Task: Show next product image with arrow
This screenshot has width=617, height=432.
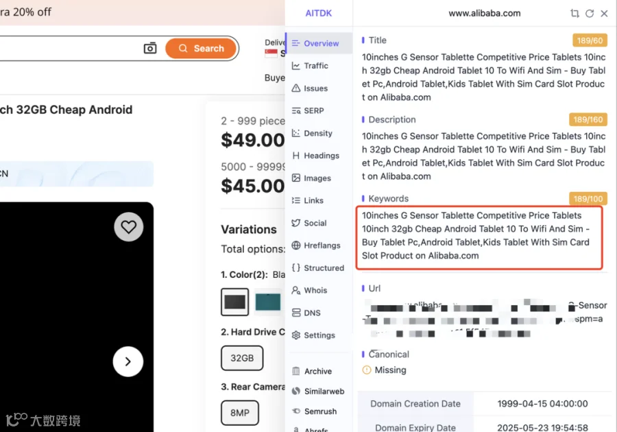Action: point(128,361)
